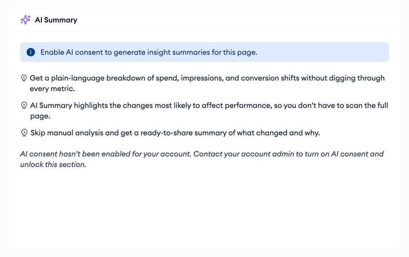Screen dimensions: 409x257
Task: Click the ready-to-share summary bullet text
Action: coord(175,133)
